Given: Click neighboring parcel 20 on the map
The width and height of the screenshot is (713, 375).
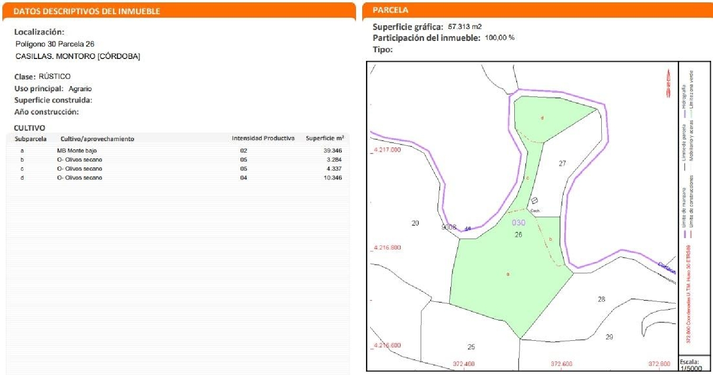Looking at the screenshot, I should [x=415, y=223].
